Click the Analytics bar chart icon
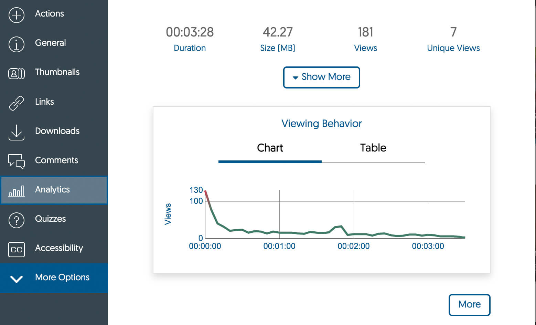This screenshot has height=325, width=536. pyautogui.click(x=16, y=191)
